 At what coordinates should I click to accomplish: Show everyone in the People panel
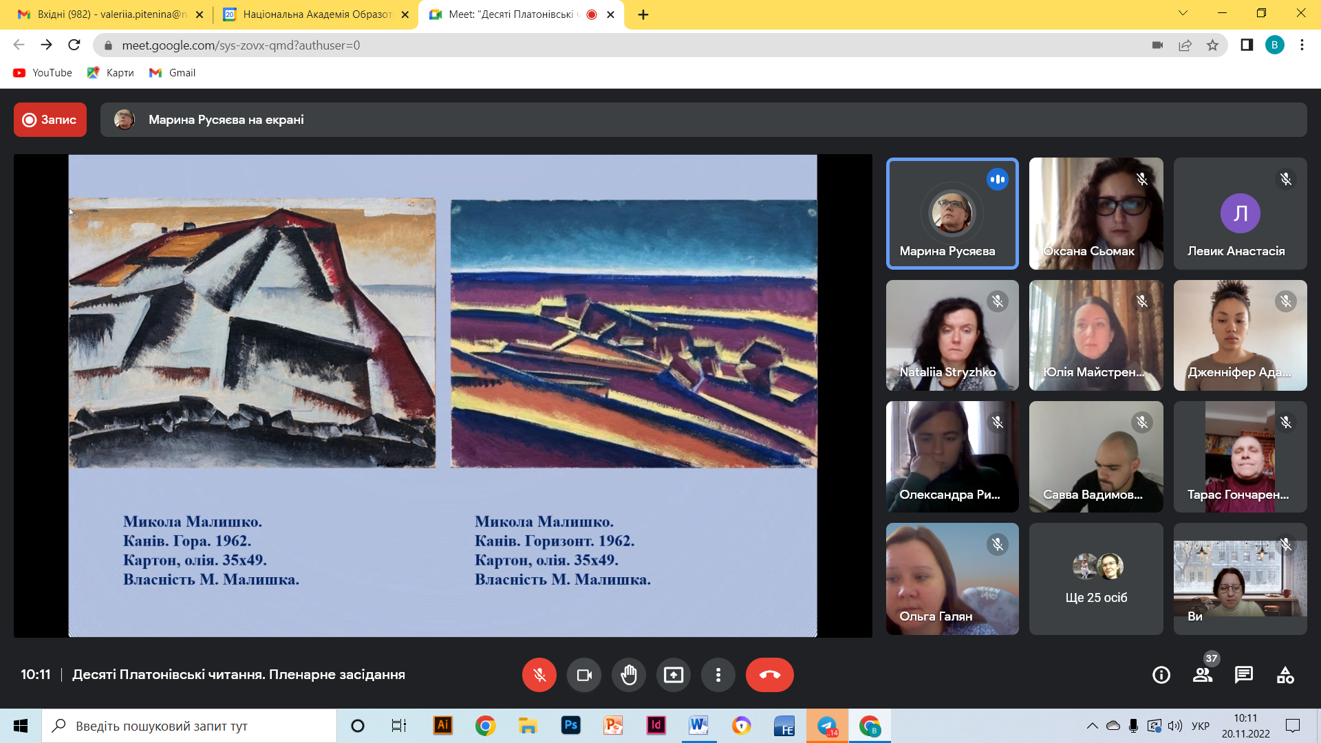pos(1203,675)
